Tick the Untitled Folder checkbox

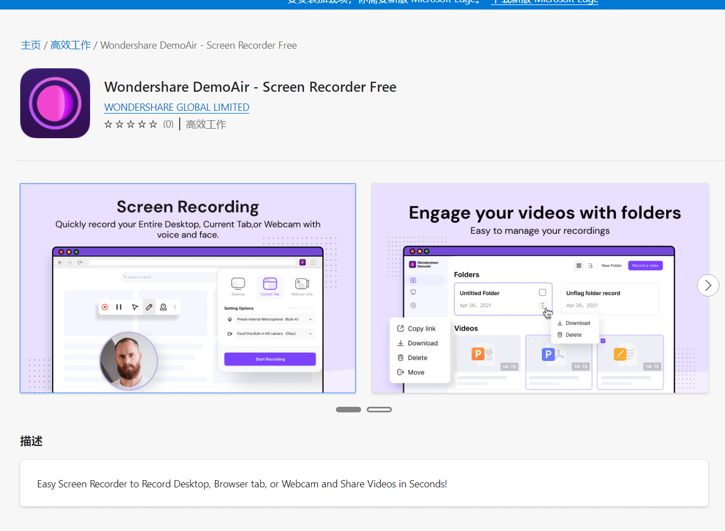[x=542, y=293]
